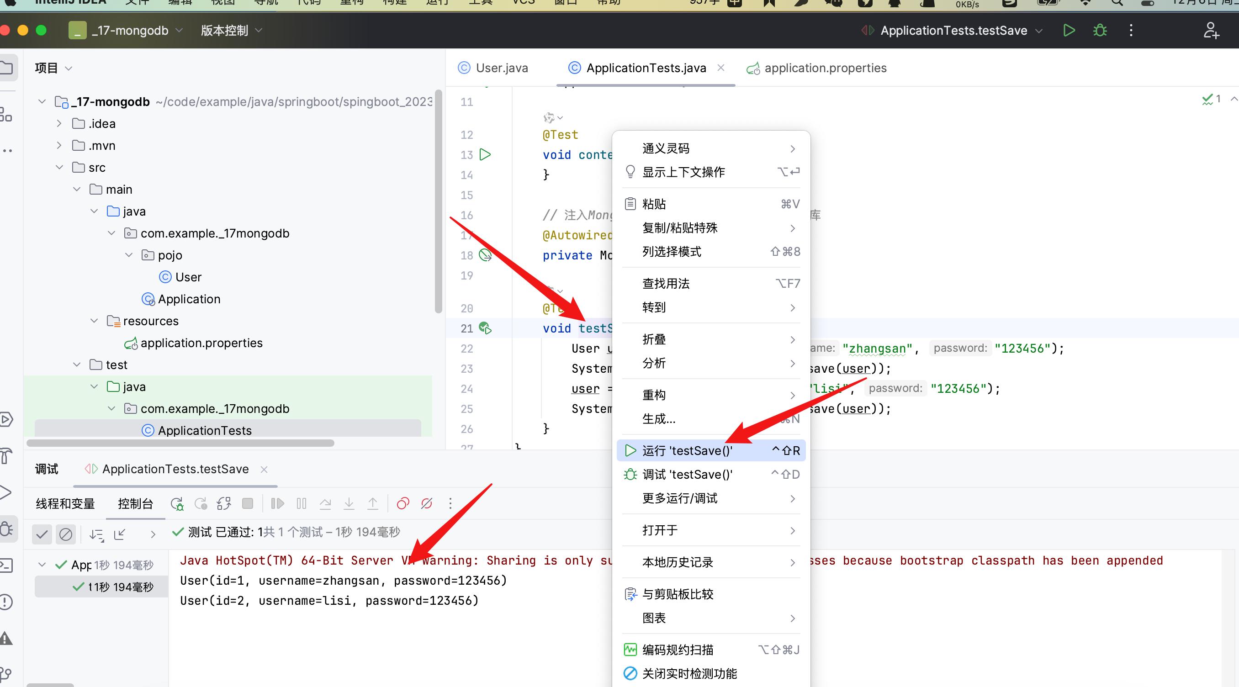Click the Rerun debug icon in debug toolbar
The width and height of the screenshot is (1239, 687).
[x=176, y=503]
